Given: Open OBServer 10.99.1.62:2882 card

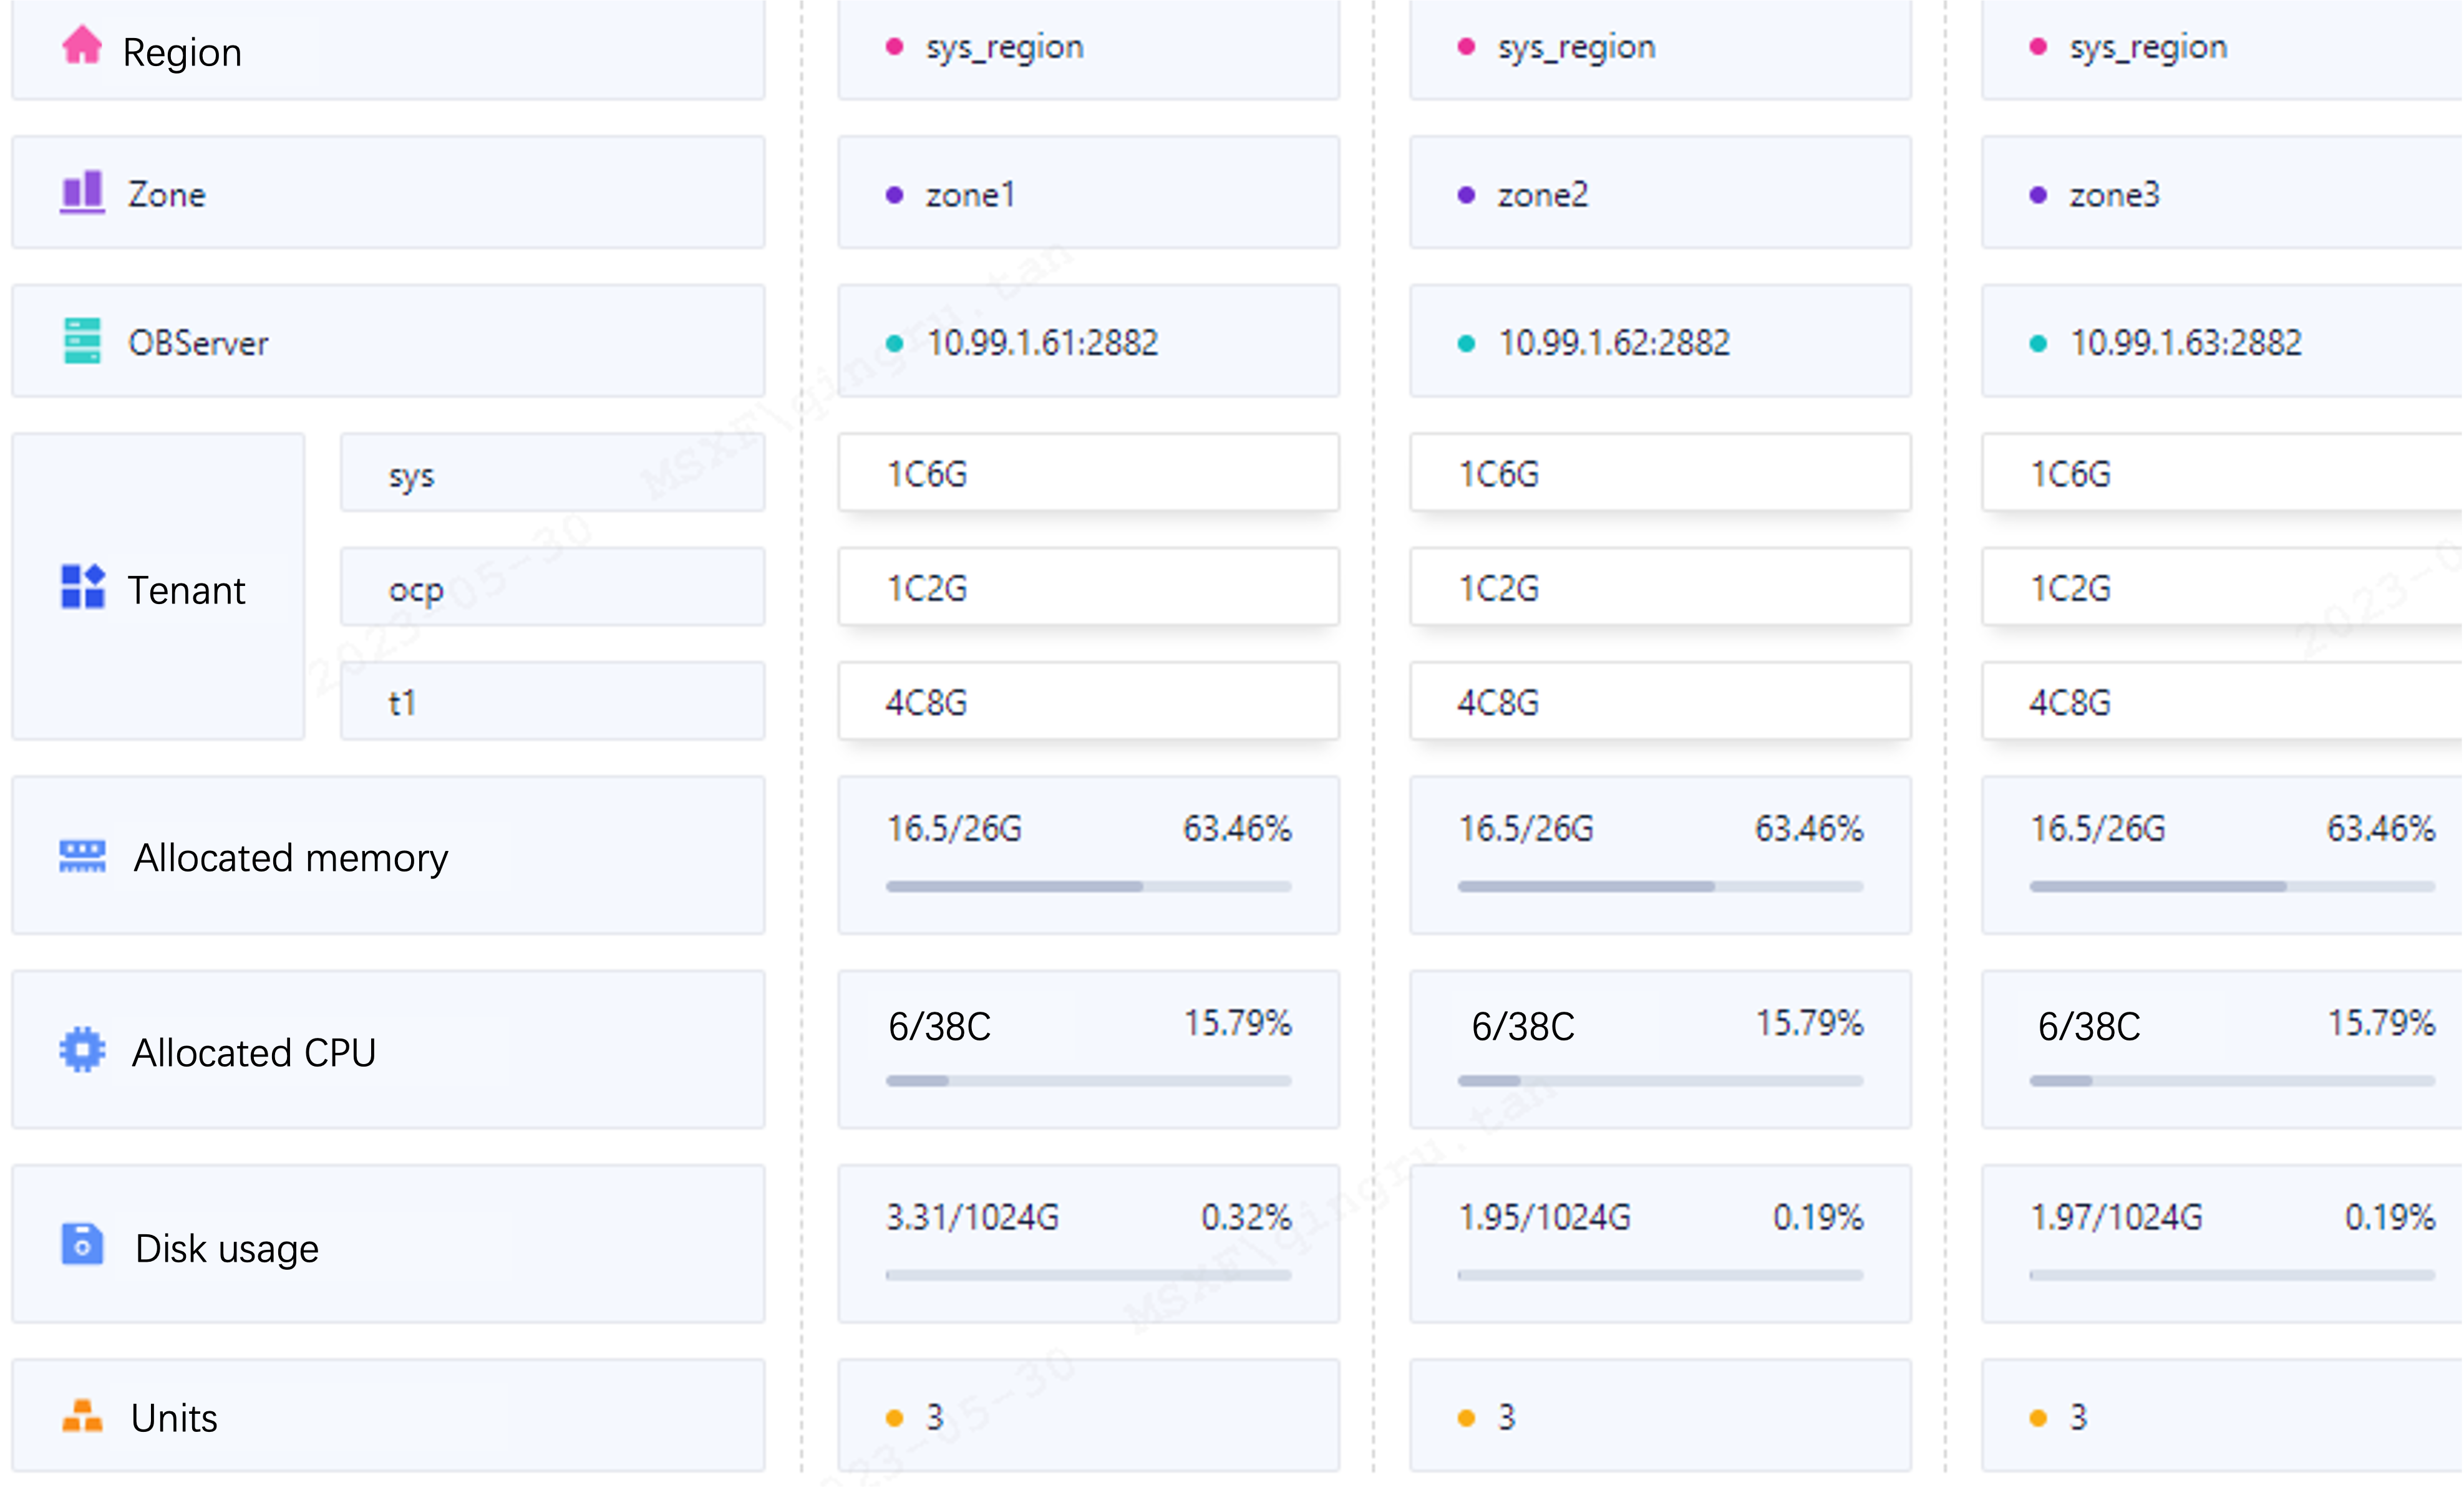Looking at the screenshot, I should tap(1660, 343).
